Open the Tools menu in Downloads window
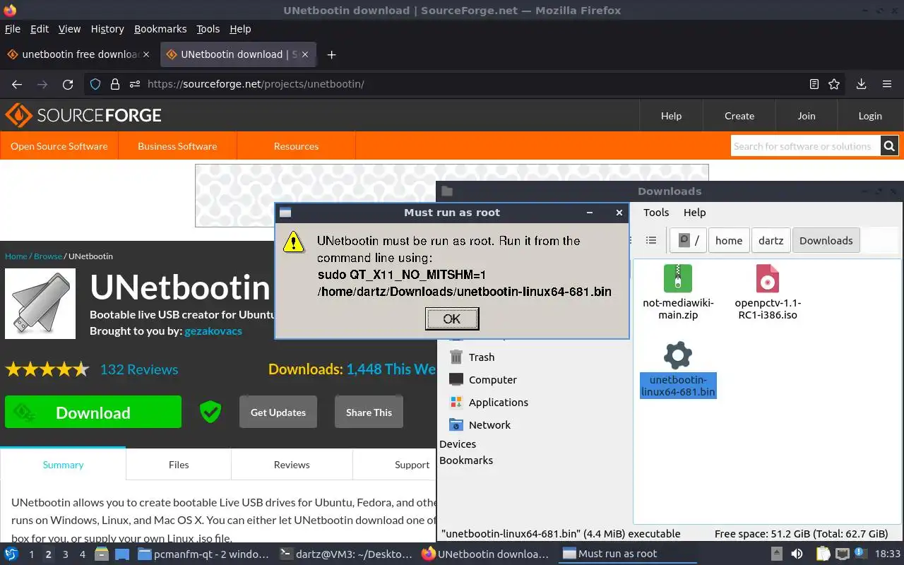Viewport: 904px width, 565px height. click(x=656, y=213)
